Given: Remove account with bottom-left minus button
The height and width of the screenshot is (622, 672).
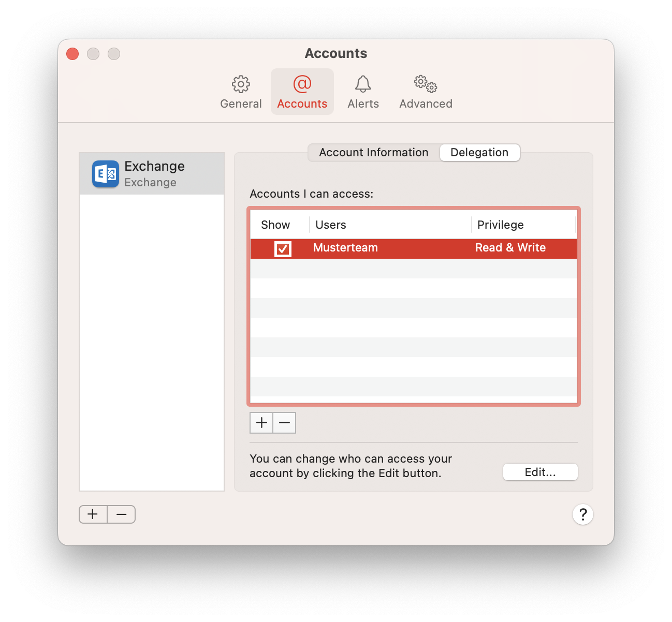Looking at the screenshot, I should tap(122, 514).
